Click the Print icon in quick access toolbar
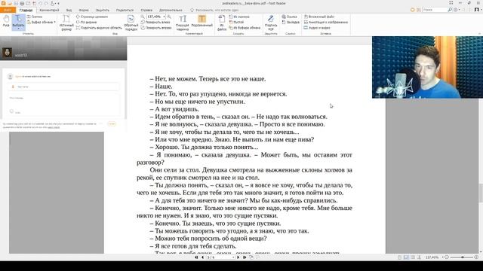 click(22, 3)
